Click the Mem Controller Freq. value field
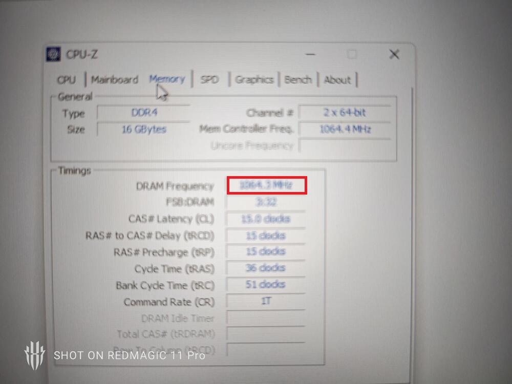The image size is (512, 384). [x=345, y=129]
